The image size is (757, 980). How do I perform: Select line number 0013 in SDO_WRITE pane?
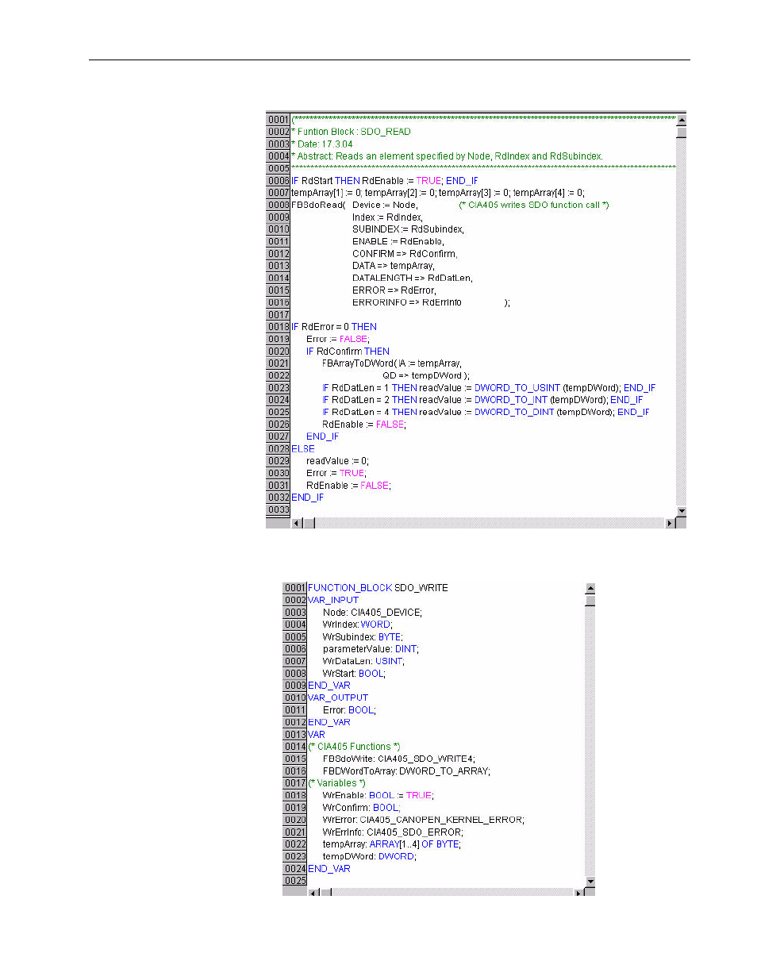pos(295,735)
